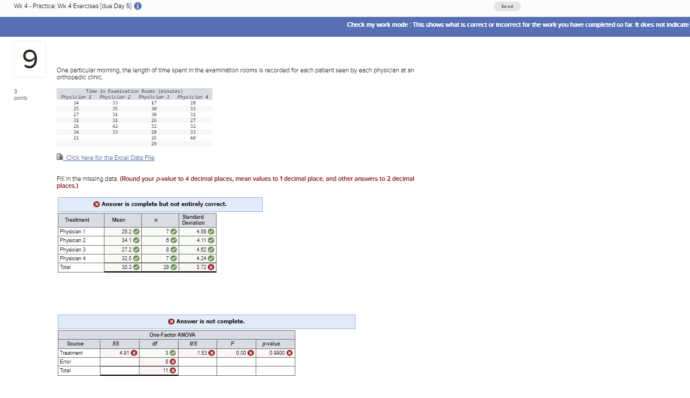Image resolution: width=690 pixels, height=398 pixels.
Task: Click the empty Total SS input cell
Action: (120, 371)
